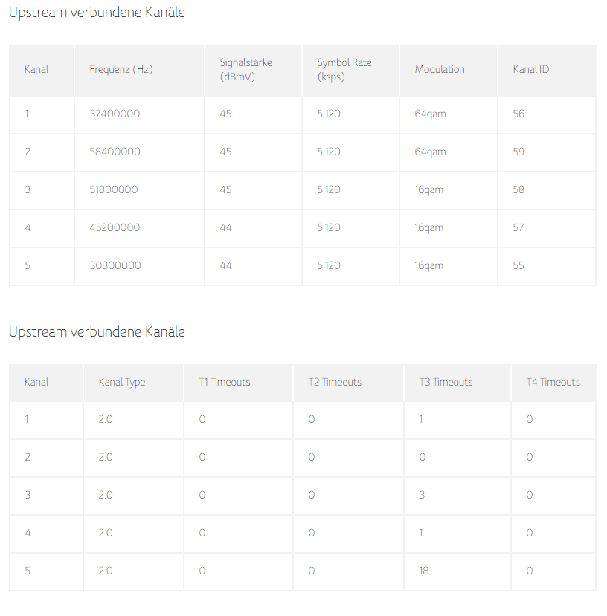
Task: Click the T2 Timeouts column header
Action: tap(335, 382)
